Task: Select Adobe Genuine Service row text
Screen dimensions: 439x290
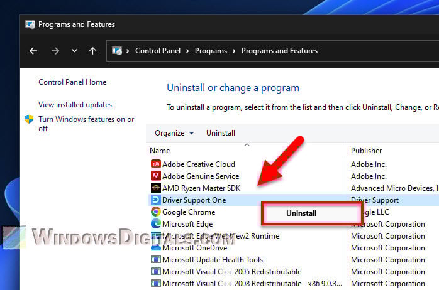Action: [x=201, y=176]
